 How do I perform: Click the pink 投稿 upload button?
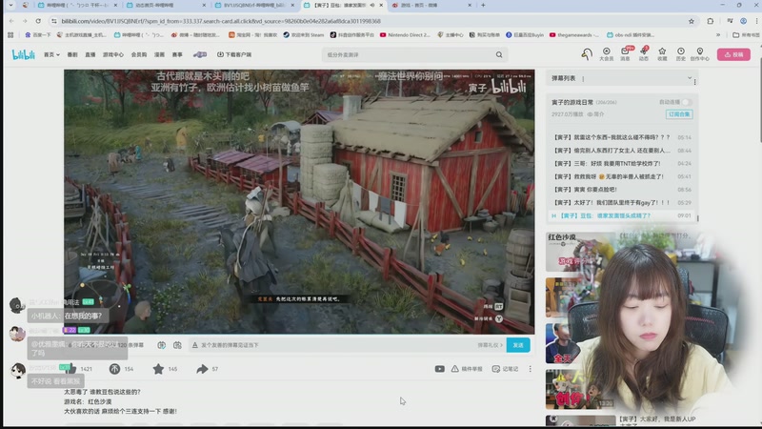(x=733, y=54)
